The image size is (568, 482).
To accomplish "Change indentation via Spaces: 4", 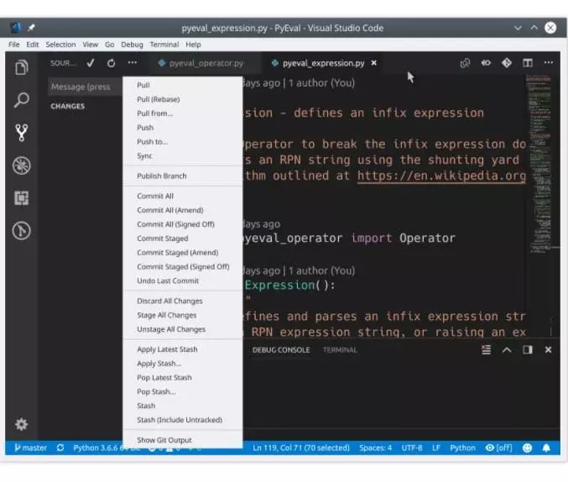I will click(375, 448).
